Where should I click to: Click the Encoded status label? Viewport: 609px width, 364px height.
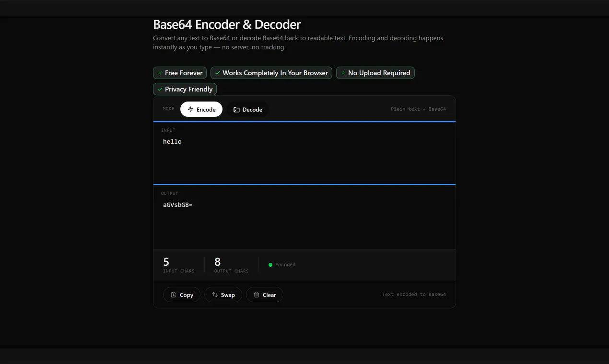pos(285,265)
